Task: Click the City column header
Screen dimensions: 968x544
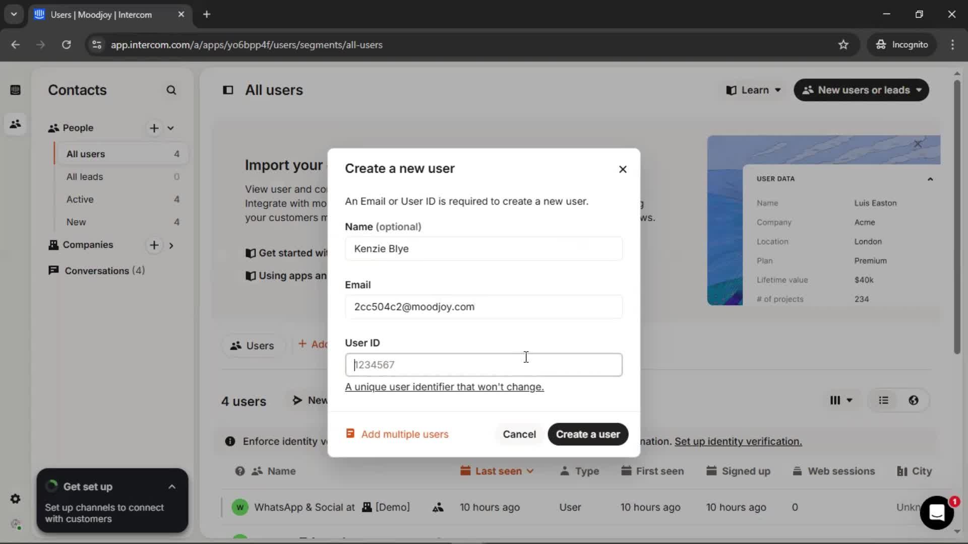Action: [x=915, y=471]
